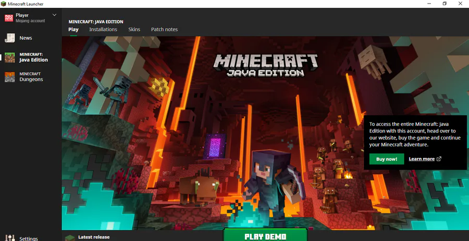
Task: Open the Skins tab
Action: click(x=134, y=30)
